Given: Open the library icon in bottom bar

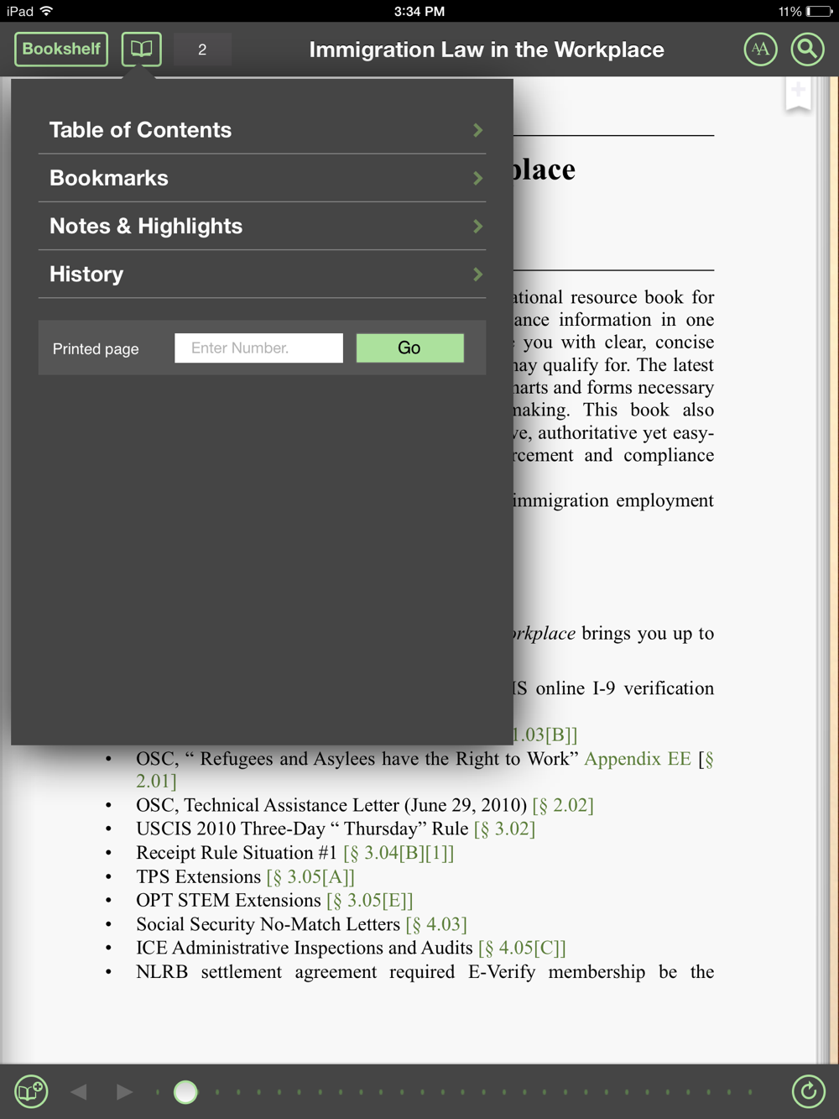Looking at the screenshot, I should (x=31, y=1091).
